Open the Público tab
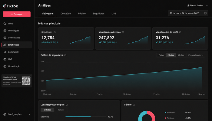This screenshot has width=212, height=121. tap(82, 14)
